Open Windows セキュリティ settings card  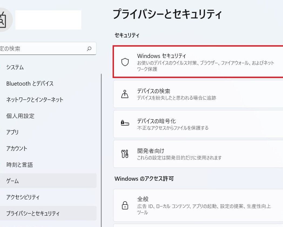coord(198,62)
